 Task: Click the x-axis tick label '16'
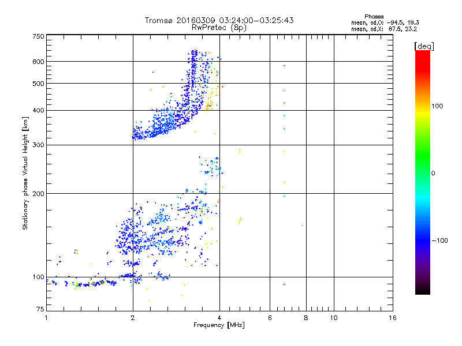tap(393, 318)
